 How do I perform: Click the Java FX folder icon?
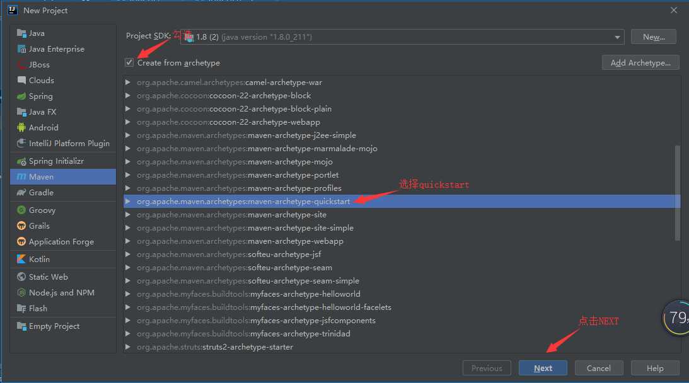pos(21,112)
